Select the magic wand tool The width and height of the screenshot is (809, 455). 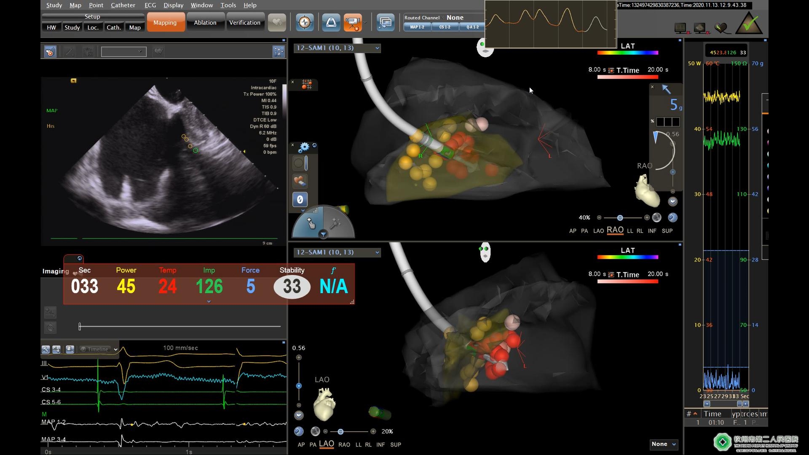coord(336,223)
